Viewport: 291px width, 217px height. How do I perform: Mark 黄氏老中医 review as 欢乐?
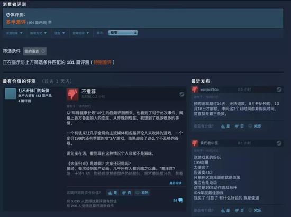pyautogui.click(x=255, y=210)
